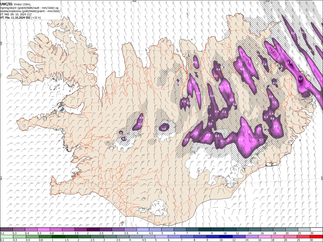This screenshot has width=323, height=242.
Task: Pick the lightest green rain swatch starting at 0.1
Action: pos(6,237)
